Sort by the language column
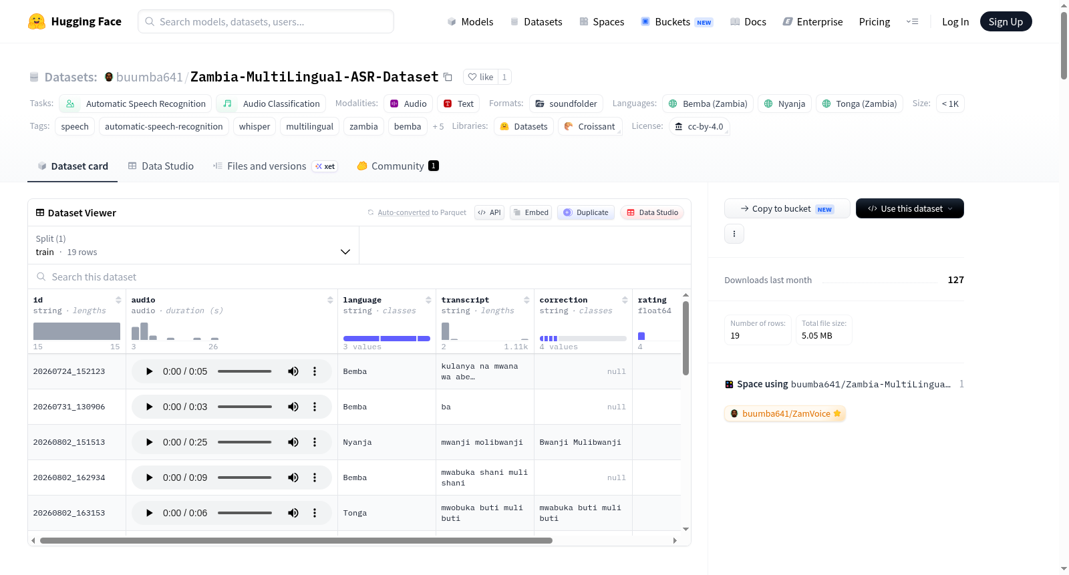This screenshot has height=575, width=1069. point(428,300)
